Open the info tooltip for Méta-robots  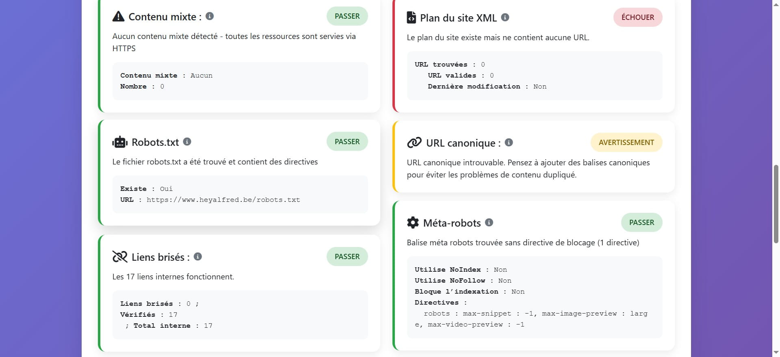pos(489,223)
